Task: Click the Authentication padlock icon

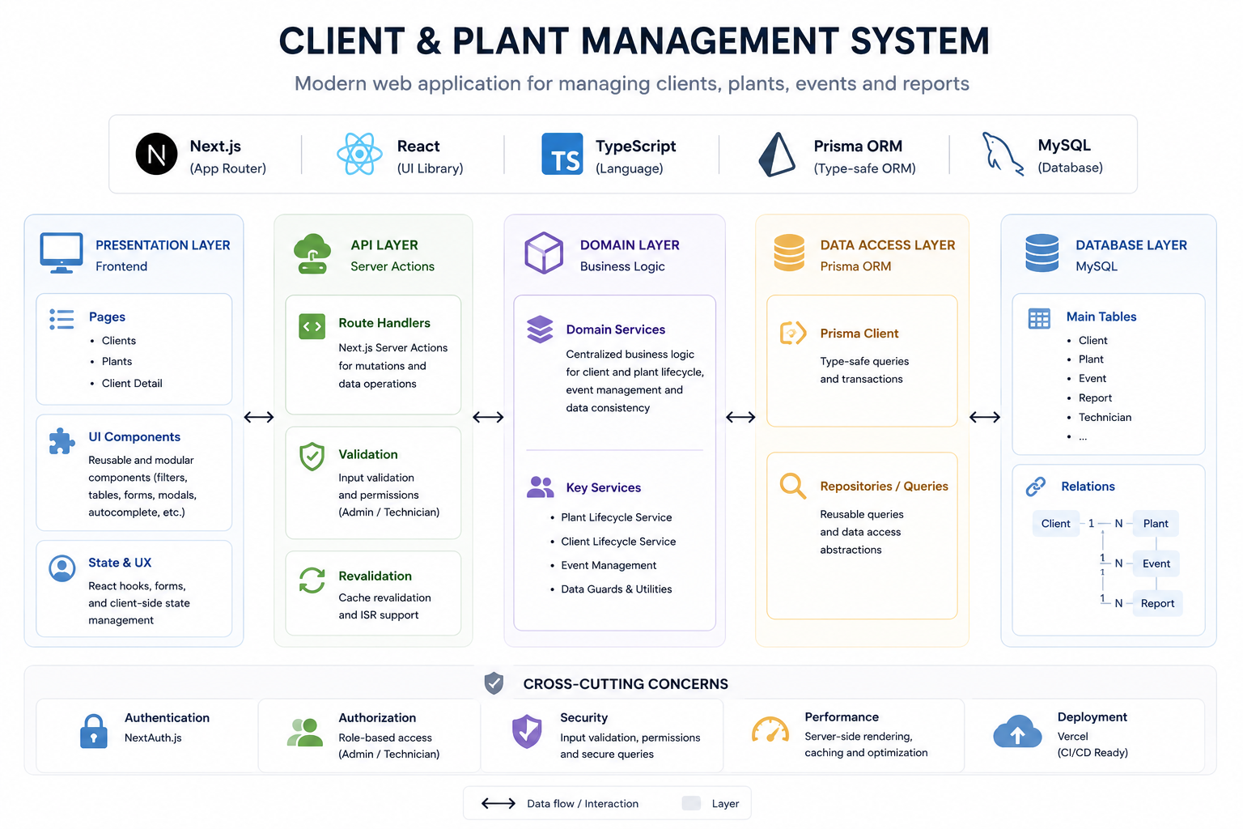Action: 94,731
